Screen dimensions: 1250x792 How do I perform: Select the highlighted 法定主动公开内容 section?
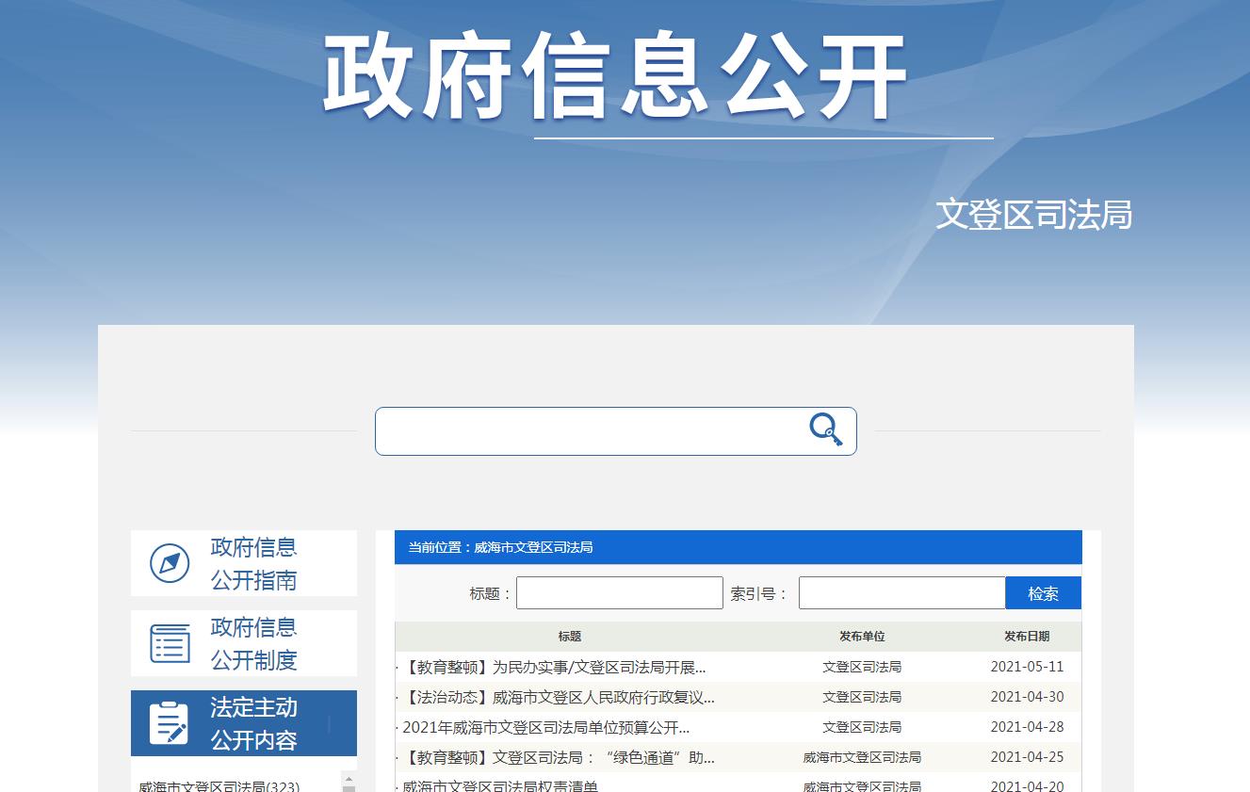253,723
